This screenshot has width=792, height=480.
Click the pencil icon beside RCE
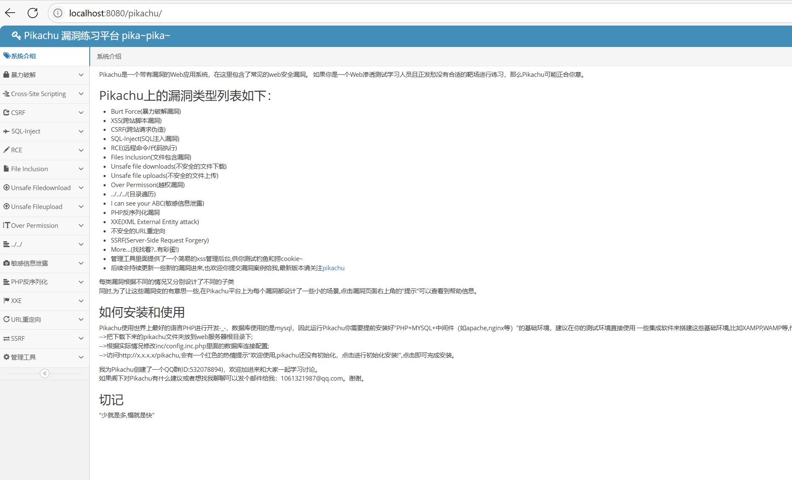click(6, 150)
